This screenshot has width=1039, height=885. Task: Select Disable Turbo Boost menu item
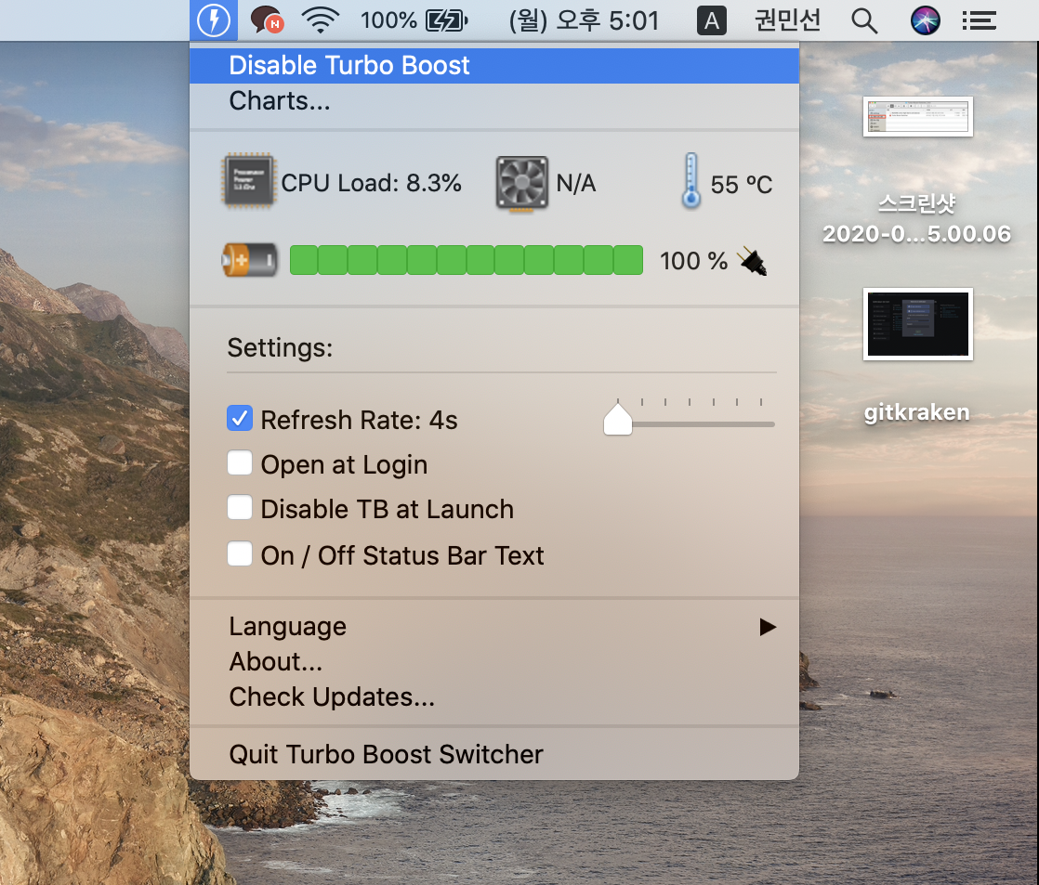[x=494, y=66]
